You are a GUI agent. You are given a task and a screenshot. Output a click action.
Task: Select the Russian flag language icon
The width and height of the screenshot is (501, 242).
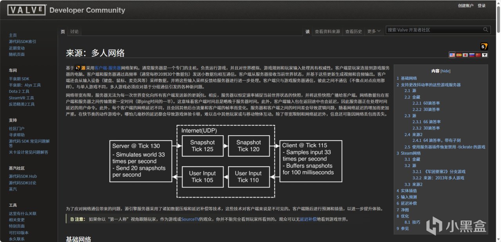(472, 55)
